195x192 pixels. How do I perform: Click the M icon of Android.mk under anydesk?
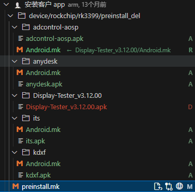point(20,72)
